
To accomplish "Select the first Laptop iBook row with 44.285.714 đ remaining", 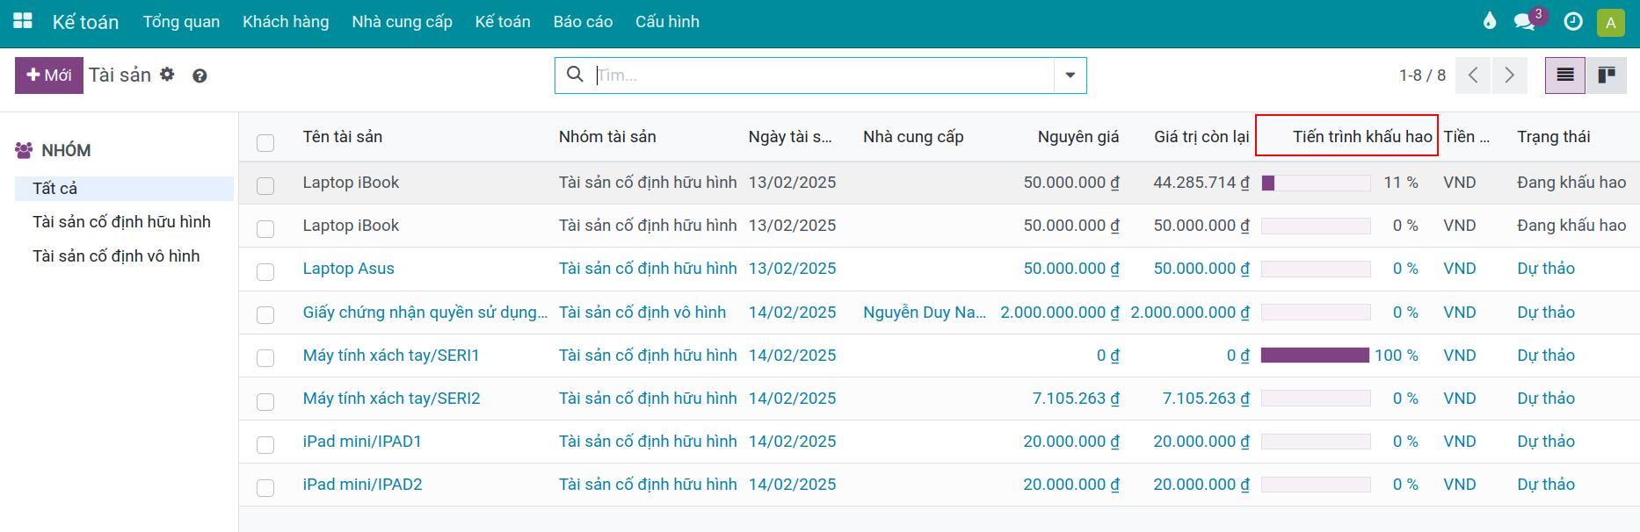I will coord(265,185).
